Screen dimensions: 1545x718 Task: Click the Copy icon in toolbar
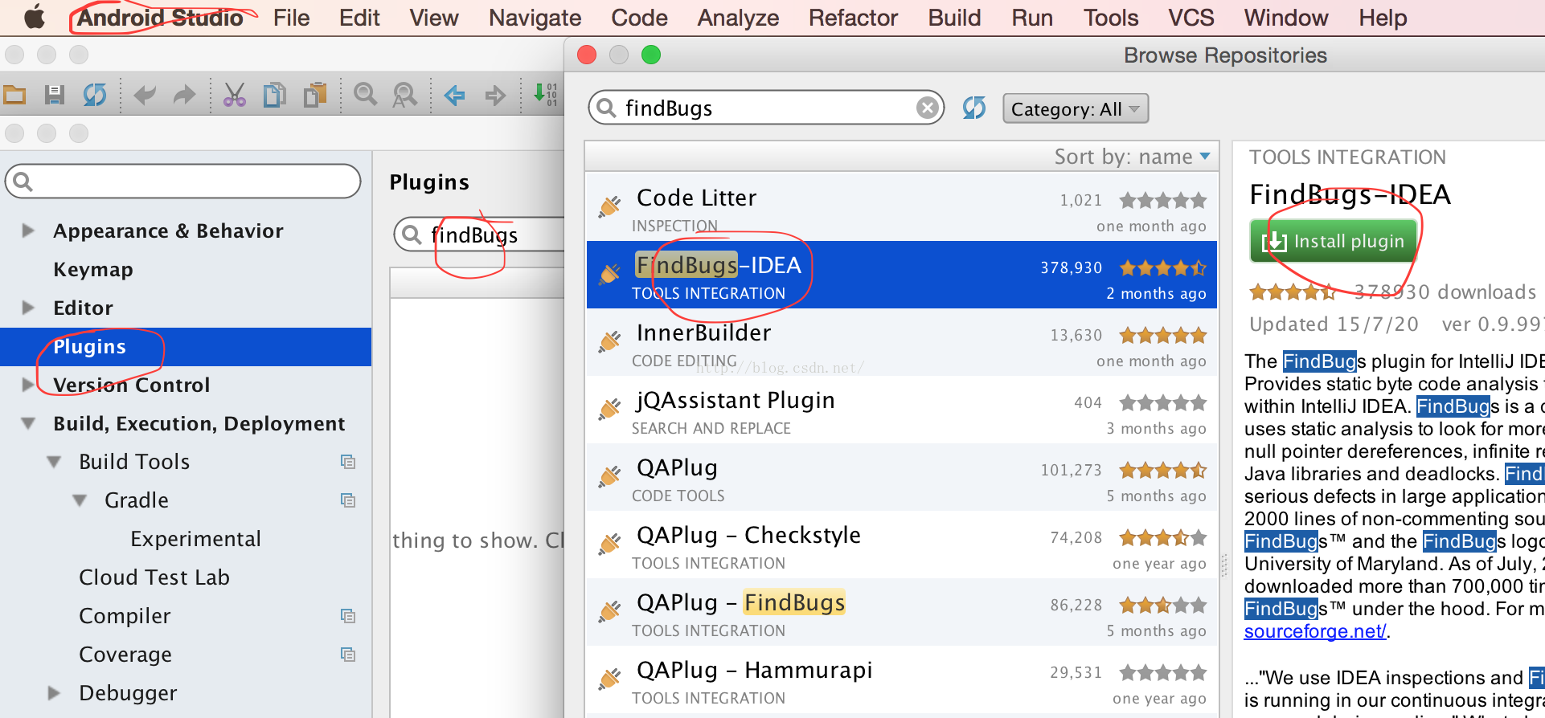pos(275,96)
